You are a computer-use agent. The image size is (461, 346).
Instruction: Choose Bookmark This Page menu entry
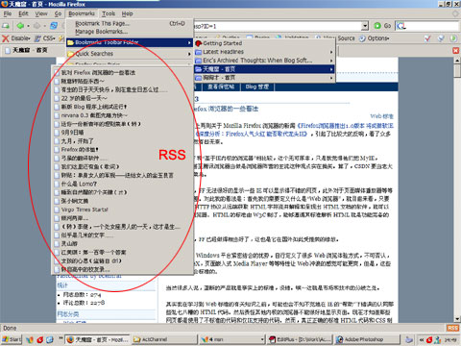[130, 24]
